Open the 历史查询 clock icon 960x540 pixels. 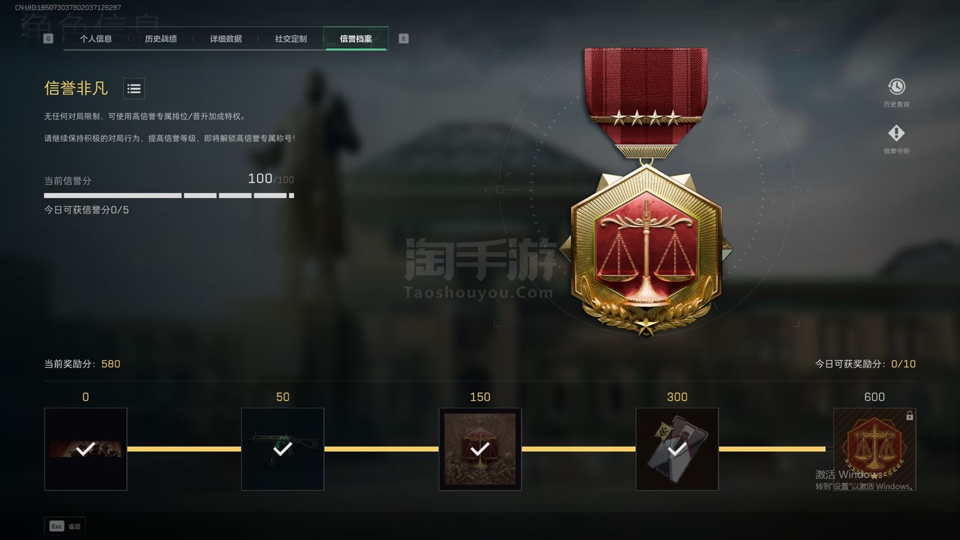(896, 87)
